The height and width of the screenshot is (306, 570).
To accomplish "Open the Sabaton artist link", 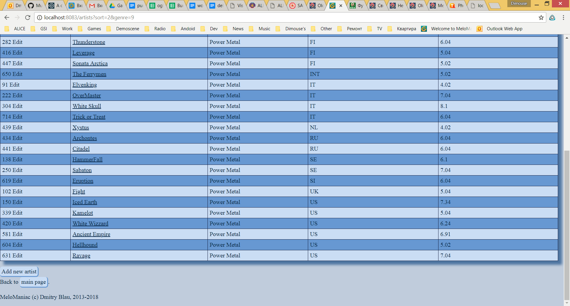I will point(82,170).
